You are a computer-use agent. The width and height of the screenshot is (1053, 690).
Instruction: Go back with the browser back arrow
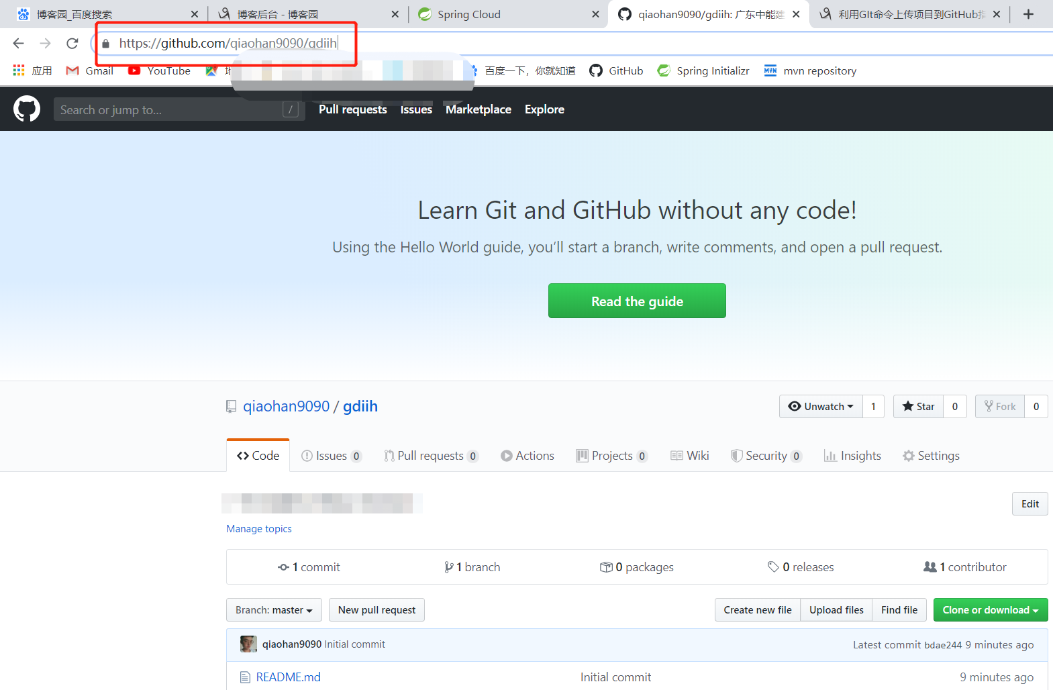tap(18, 44)
